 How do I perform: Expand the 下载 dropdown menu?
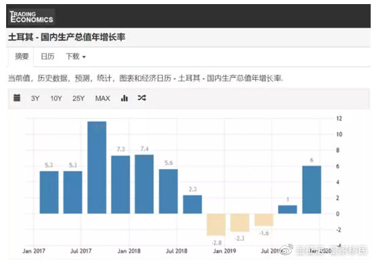[75, 56]
